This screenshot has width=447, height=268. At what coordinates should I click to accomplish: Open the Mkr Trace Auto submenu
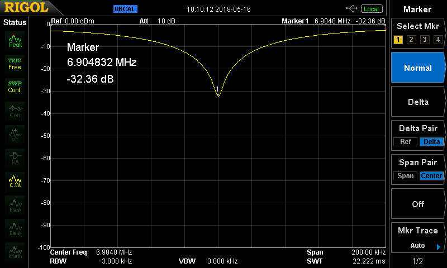(417, 238)
